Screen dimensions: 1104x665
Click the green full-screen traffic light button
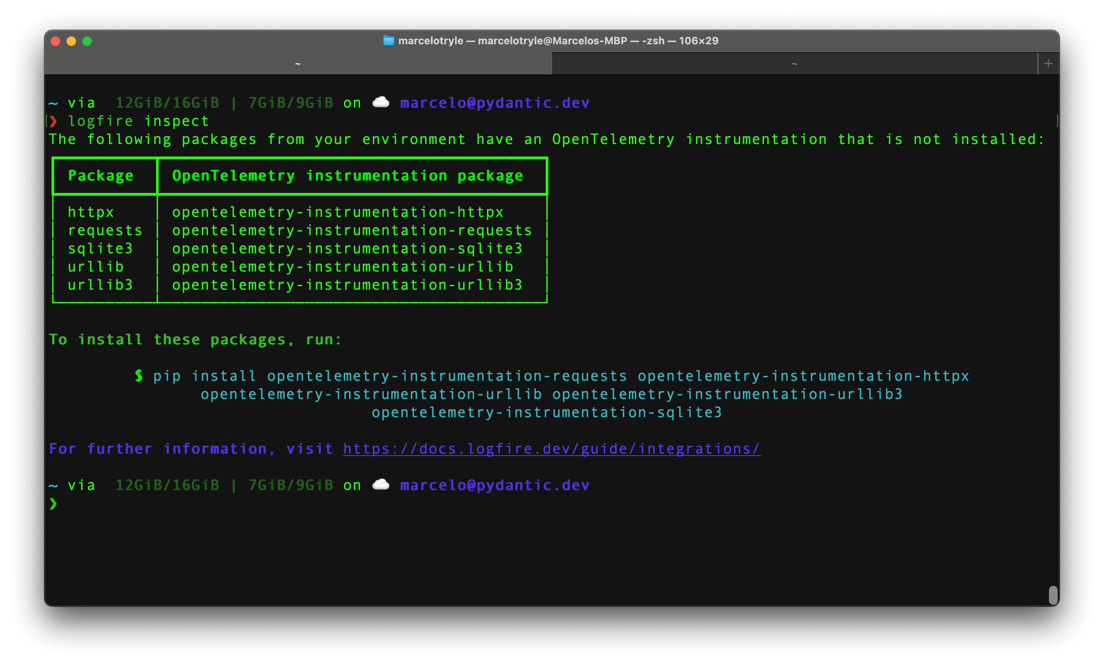click(87, 41)
